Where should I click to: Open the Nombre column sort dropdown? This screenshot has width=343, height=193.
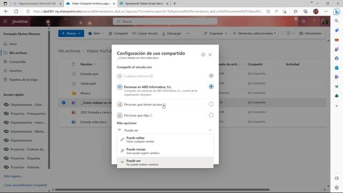(95, 64)
